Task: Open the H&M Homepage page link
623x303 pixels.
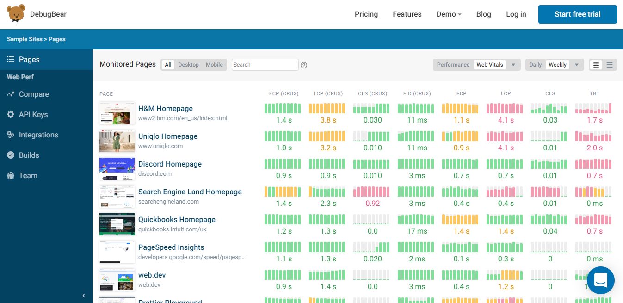Action: coord(166,109)
